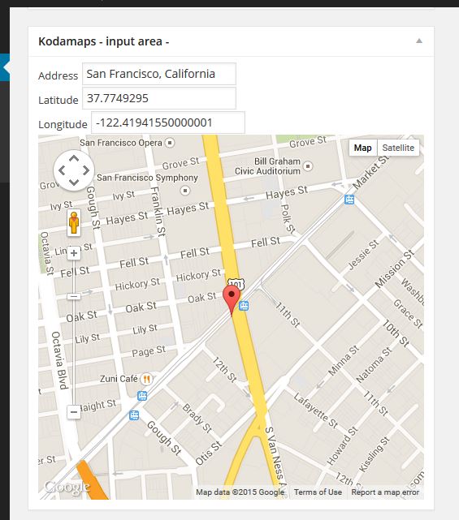Click the transit stop icon near Hayes and Market

click(349, 200)
